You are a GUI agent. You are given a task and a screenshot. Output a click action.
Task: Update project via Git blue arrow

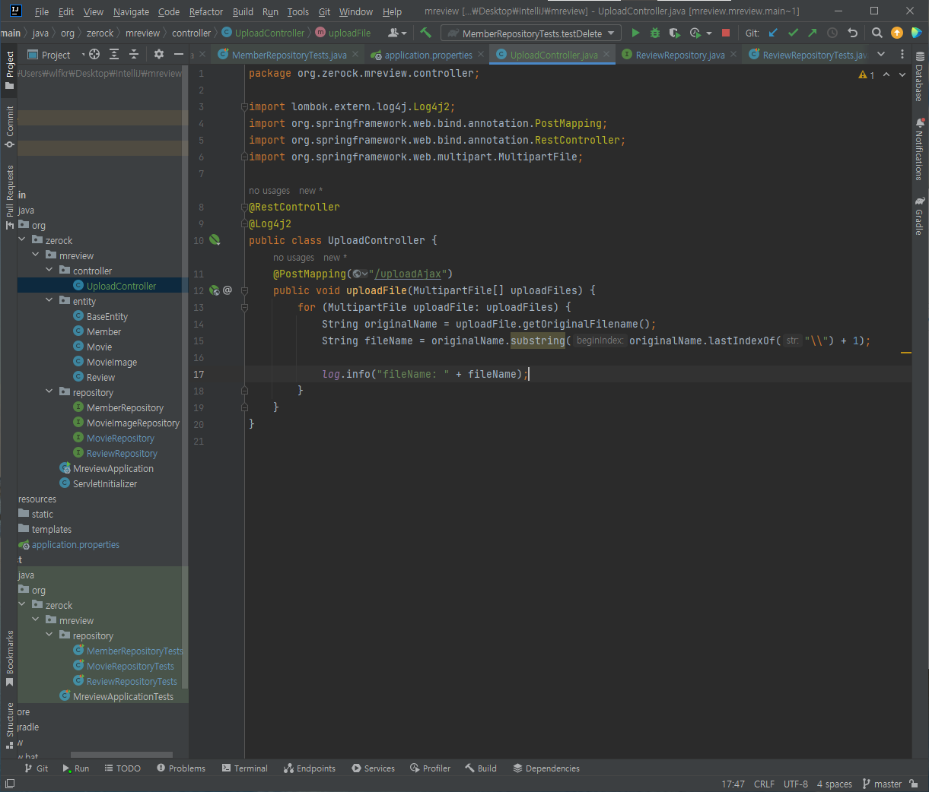coord(773,33)
